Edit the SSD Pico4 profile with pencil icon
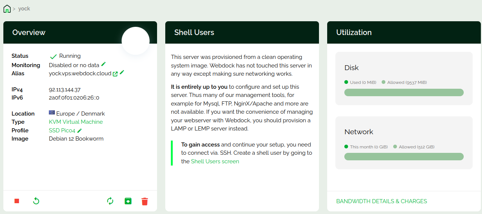Image resolution: width=482 pixels, height=214 pixels. [79, 130]
